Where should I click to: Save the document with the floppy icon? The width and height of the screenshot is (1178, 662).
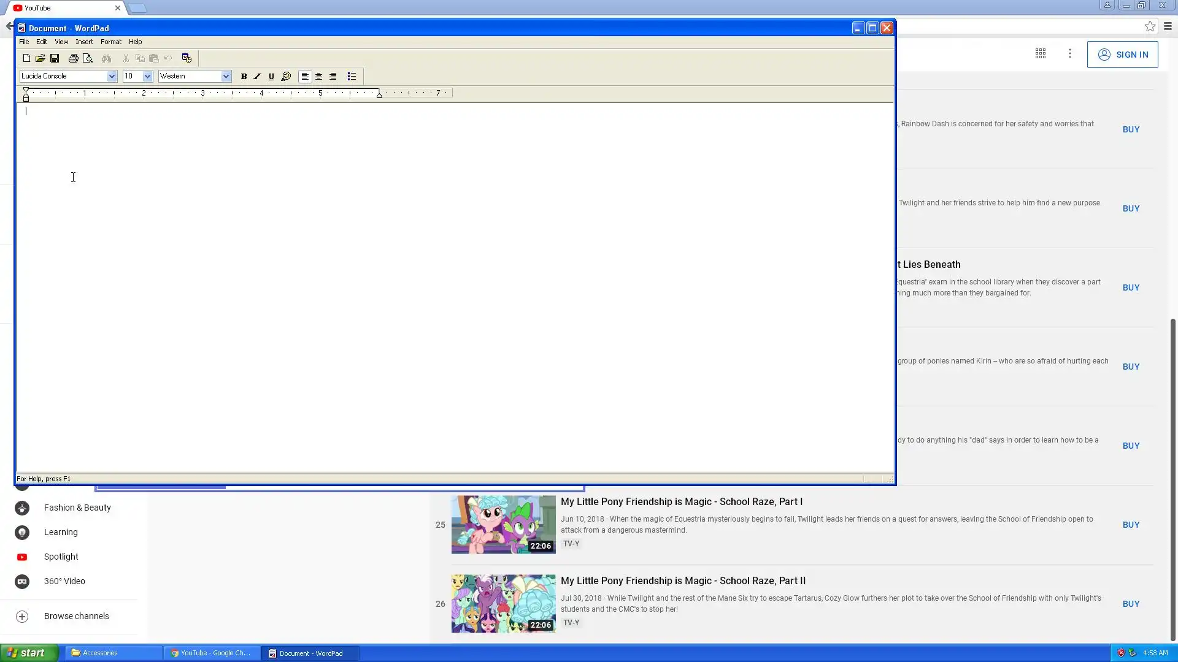[x=55, y=58]
